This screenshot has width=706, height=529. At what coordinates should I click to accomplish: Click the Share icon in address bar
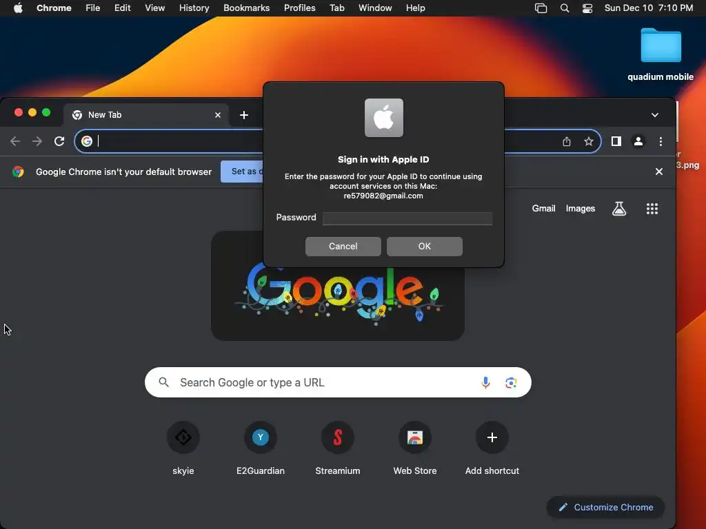pyautogui.click(x=567, y=142)
